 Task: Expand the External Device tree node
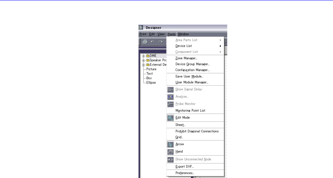[143, 65]
